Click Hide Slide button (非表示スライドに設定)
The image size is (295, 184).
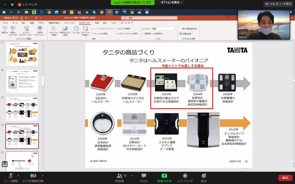pos(65,31)
